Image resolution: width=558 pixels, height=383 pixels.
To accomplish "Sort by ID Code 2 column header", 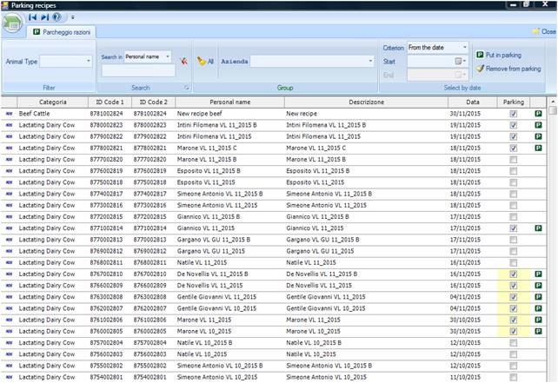I will 153,102.
